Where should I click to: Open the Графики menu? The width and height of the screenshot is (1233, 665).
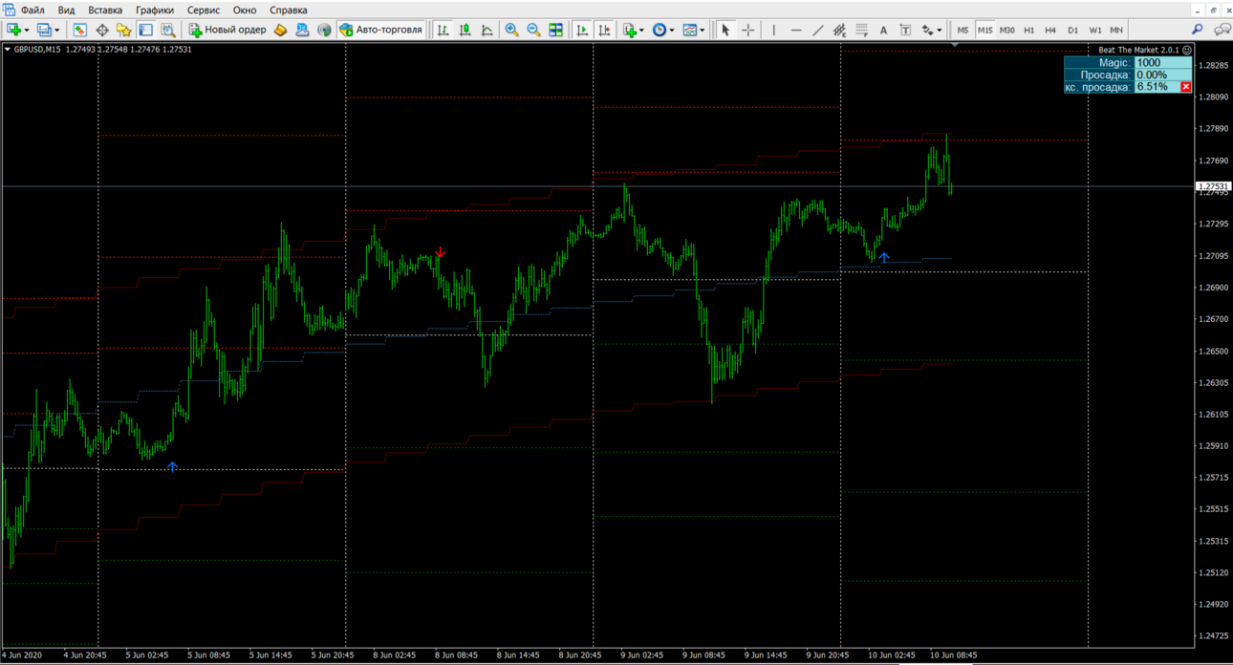click(155, 10)
